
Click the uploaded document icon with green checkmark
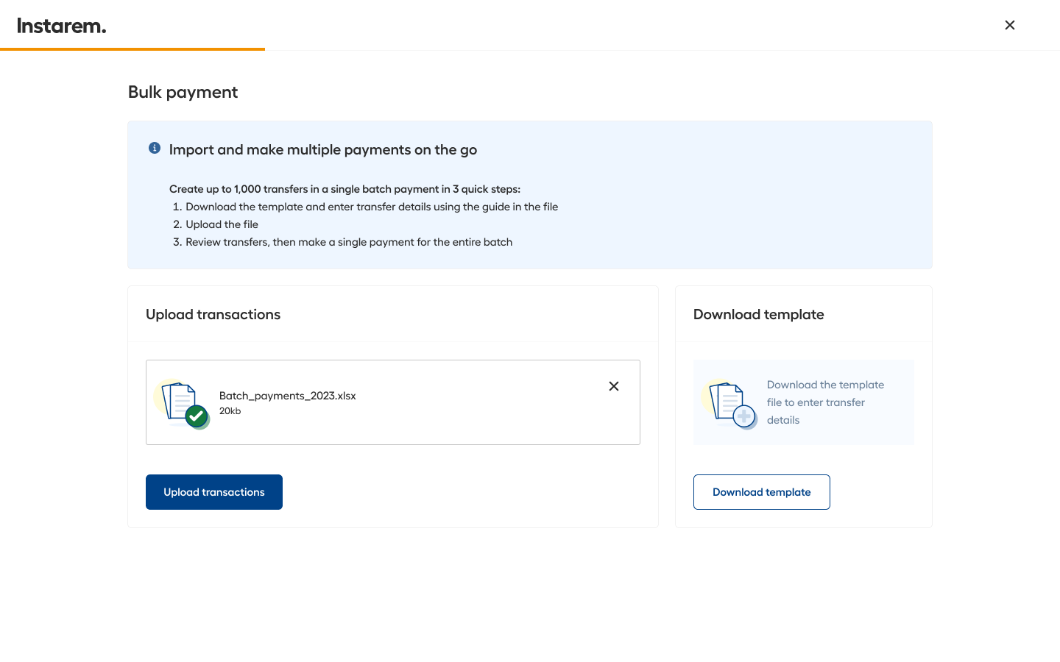click(x=183, y=403)
